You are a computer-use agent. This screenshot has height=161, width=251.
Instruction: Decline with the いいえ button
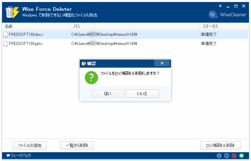pos(142,93)
